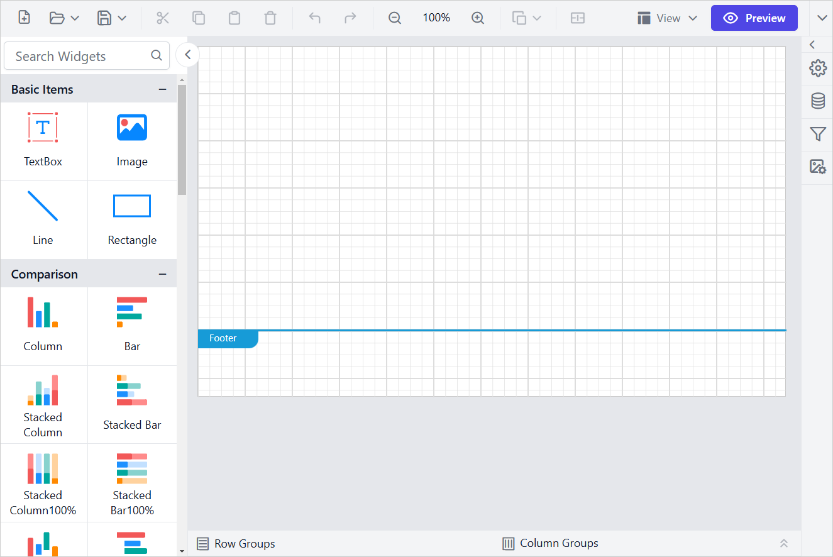Collapse the right properties panel arrow
The width and height of the screenshot is (833, 557).
tap(812, 44)
